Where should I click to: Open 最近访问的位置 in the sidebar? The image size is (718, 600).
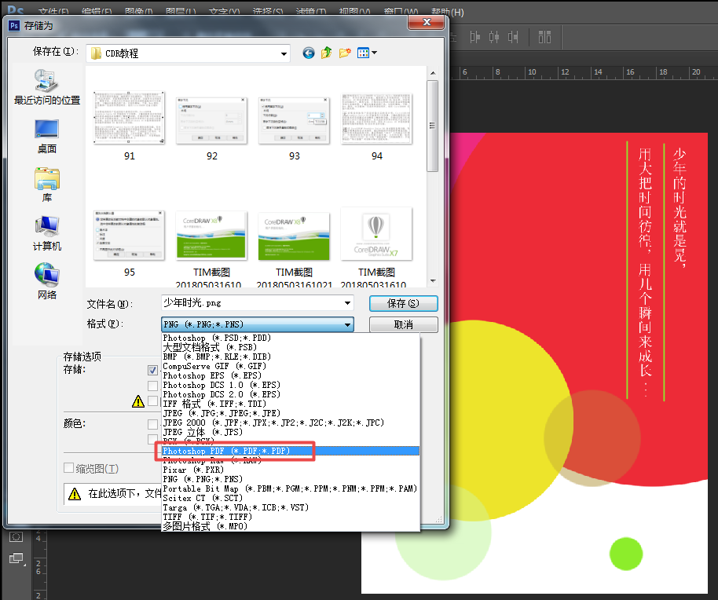click(46, 85)
